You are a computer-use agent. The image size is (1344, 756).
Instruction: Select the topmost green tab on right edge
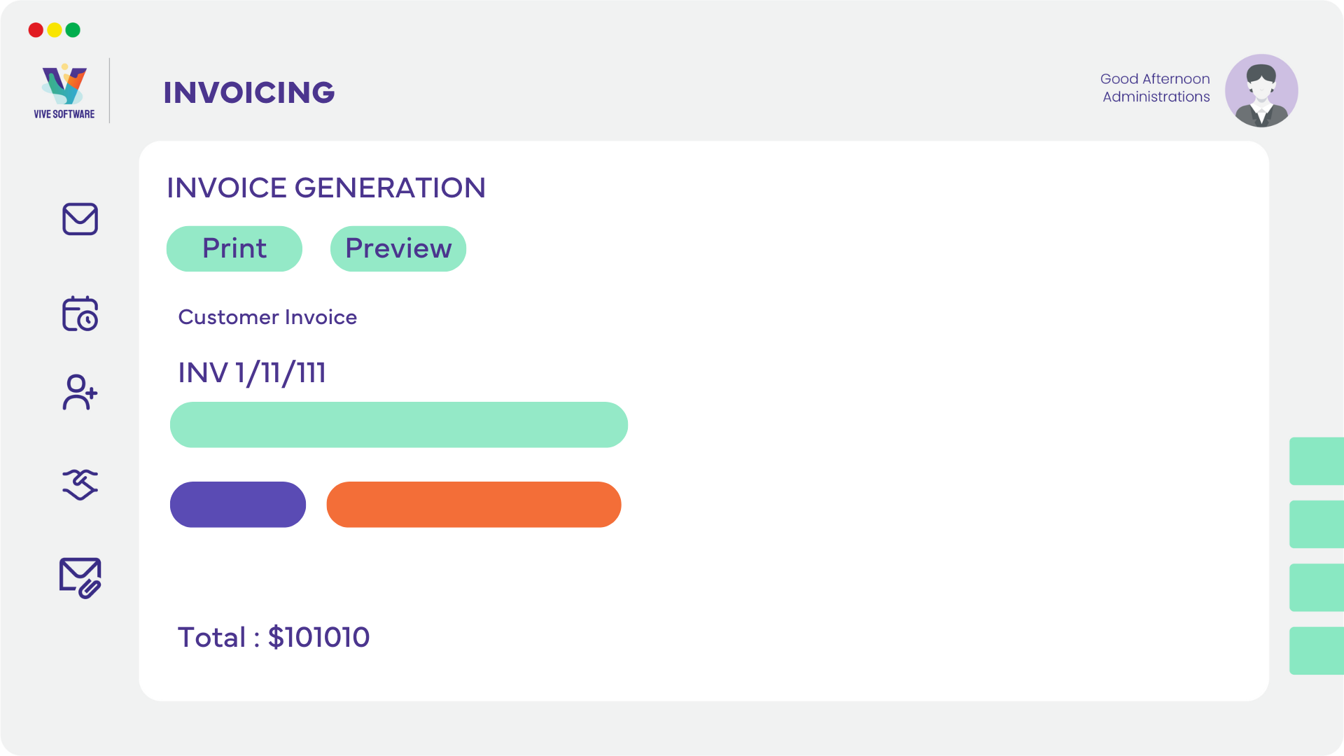1317,461
